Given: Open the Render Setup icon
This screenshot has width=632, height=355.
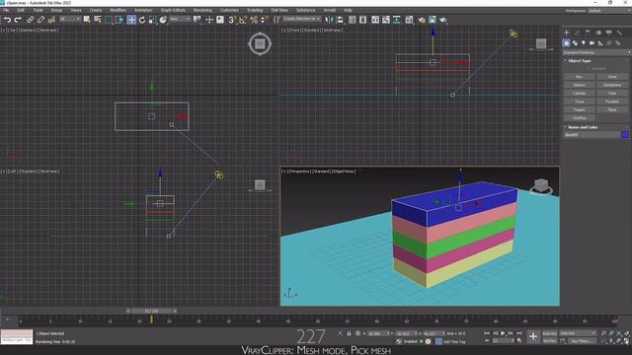Looking at the screenshot, I should 422,20.
